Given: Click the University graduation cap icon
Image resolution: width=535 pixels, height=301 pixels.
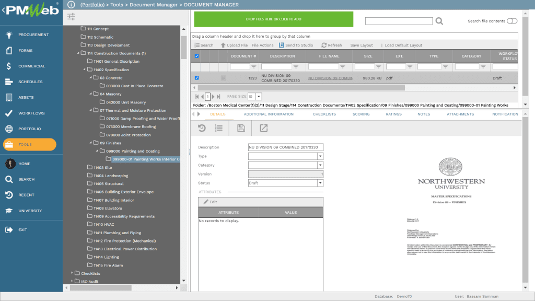Looking at the screenshot, I should [x=9, y=211].
